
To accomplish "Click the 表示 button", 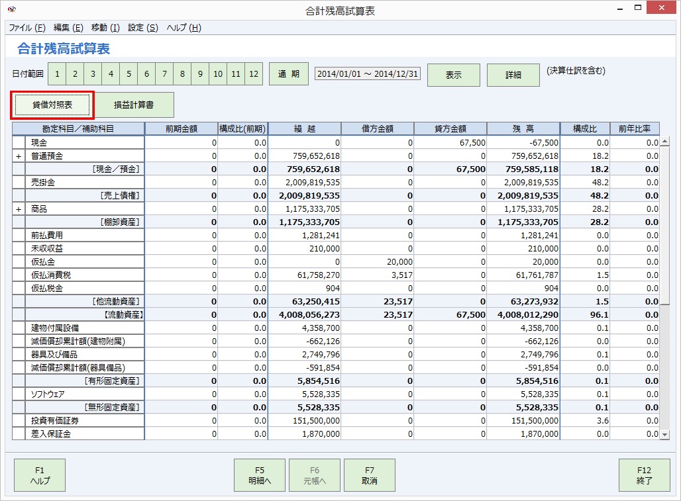I will click(x=454, y=74).
